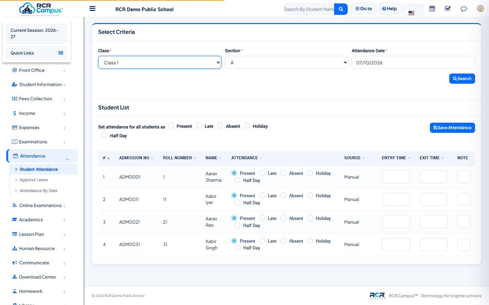Click the blue Search button
The height and width of the screenshot is (305, 489).
point(462,79)
